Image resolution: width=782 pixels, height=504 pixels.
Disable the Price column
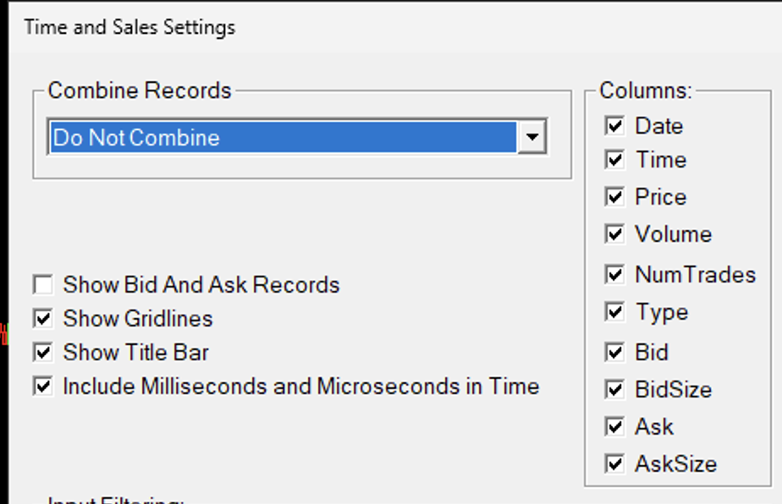pos(615,197)
